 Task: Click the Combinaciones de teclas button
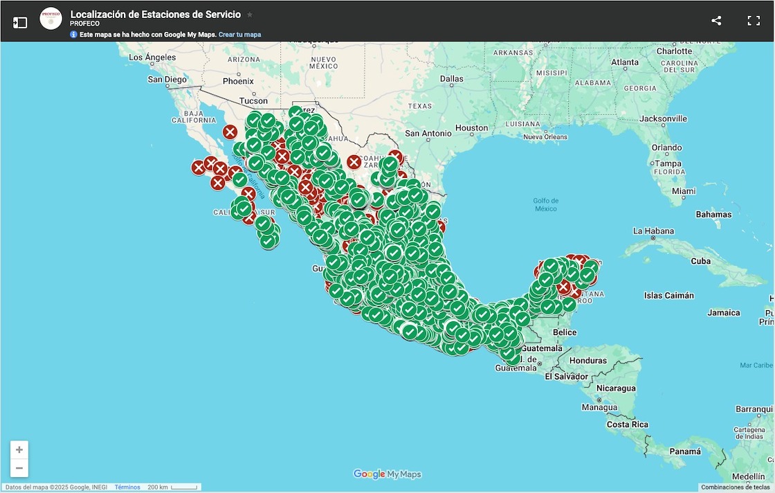click(x=736, y=487)
